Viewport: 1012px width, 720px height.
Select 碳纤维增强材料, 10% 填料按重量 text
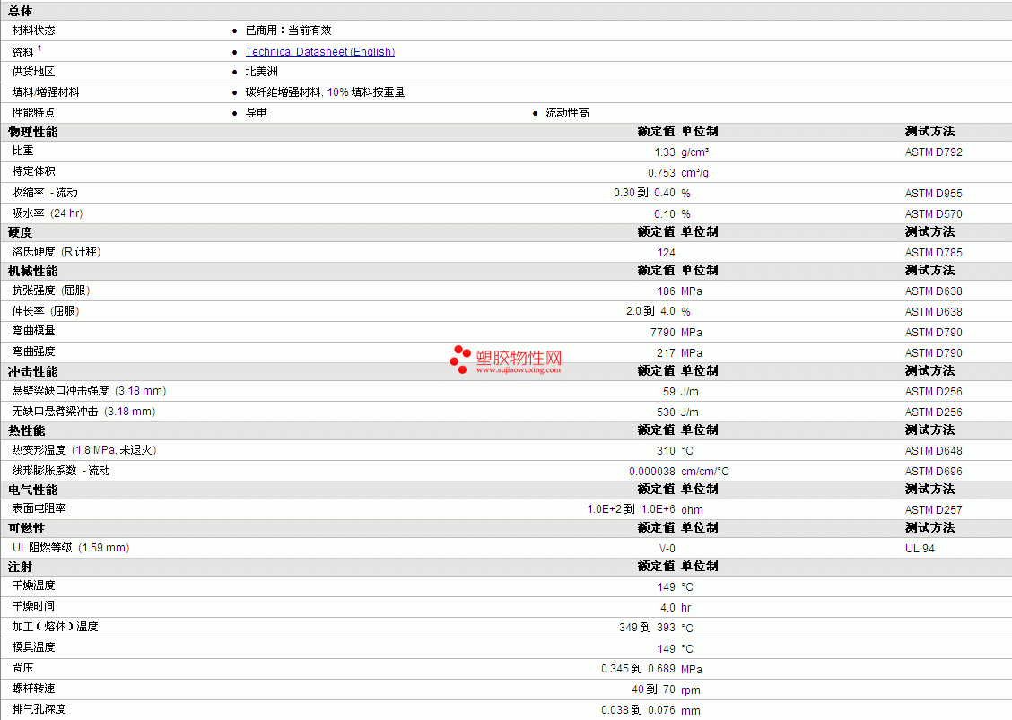[x=326, y=92]
